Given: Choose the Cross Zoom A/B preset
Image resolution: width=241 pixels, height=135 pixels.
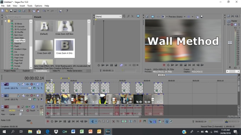Looking at the screenshot, I should (44, 47).
